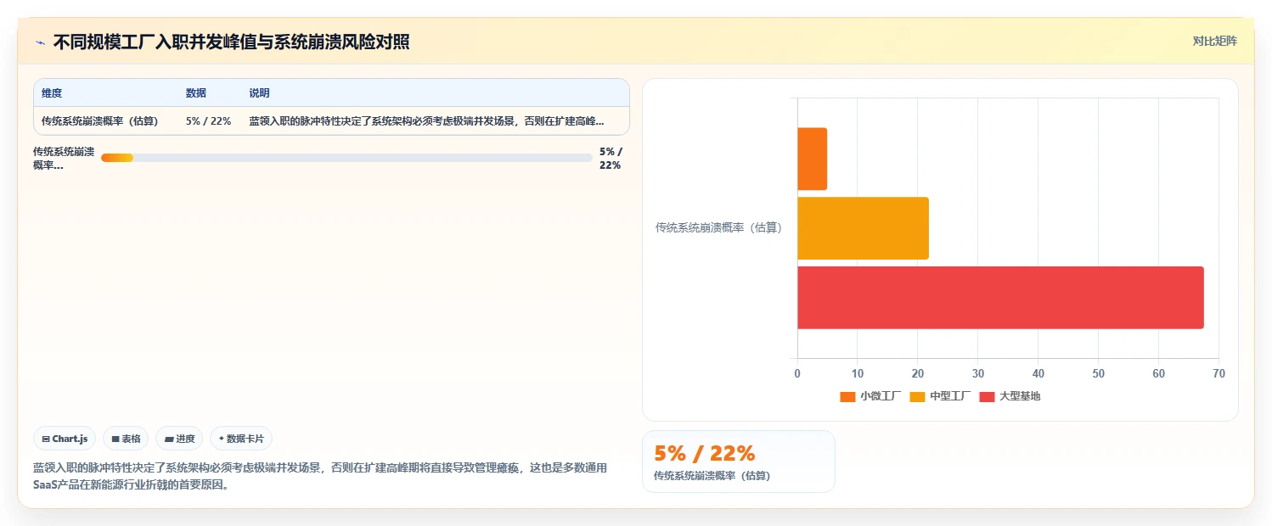Click the chart y-axis label 传统系统崩溃概率（估算）
The height and width of the screenshot is (526, 1272).
719,228
